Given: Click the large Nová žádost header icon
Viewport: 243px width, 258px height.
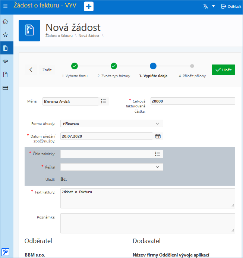Looking at the screenshot, I should click(29, 31).
